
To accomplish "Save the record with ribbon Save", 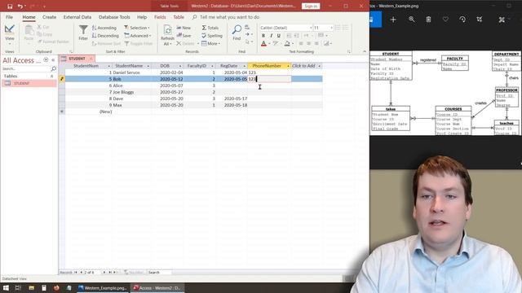I will [184, 36].
